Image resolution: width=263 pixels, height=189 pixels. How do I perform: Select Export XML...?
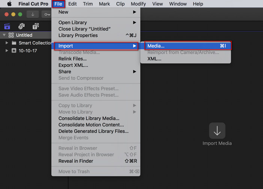click(96, 65)
